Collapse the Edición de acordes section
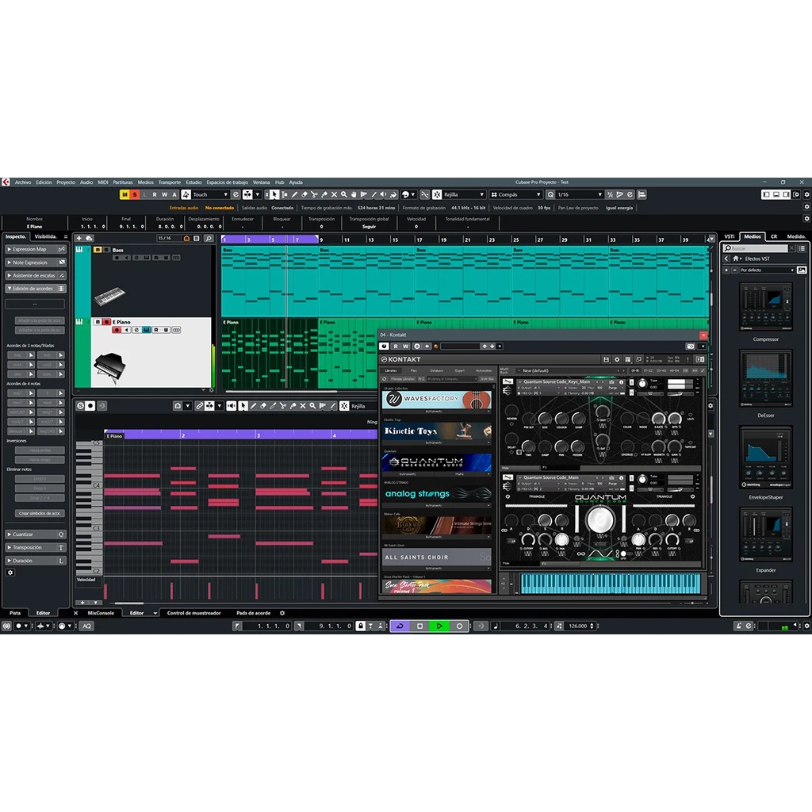 (x=35, y=289)
